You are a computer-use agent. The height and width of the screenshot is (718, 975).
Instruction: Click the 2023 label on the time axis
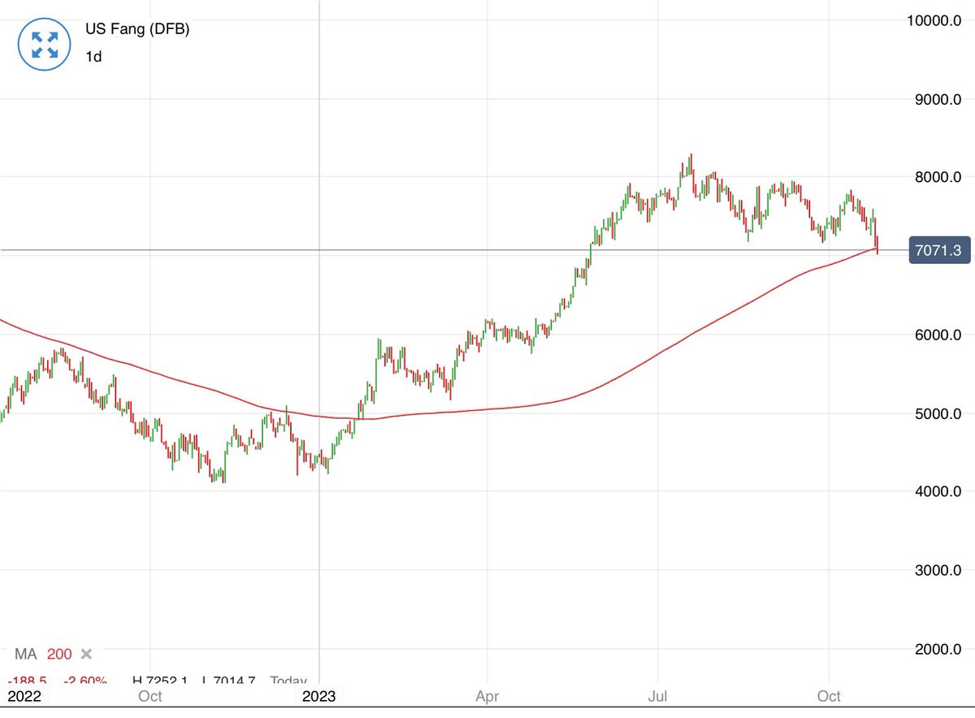pos(319,696)
